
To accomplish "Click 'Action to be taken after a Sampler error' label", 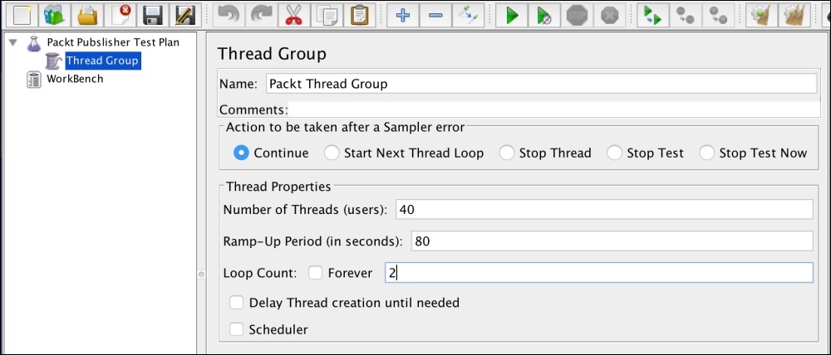I will click(x=345, y=127).
